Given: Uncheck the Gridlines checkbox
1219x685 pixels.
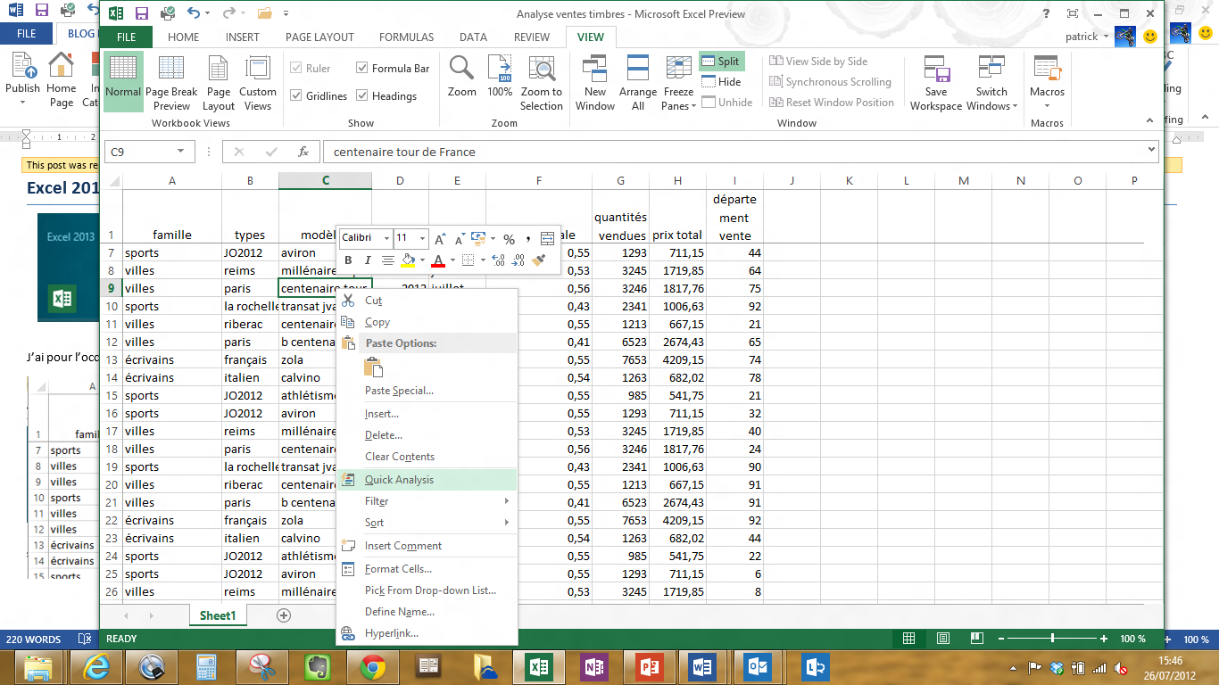Looking at the screenshot, I should click(x=296, y=96).
